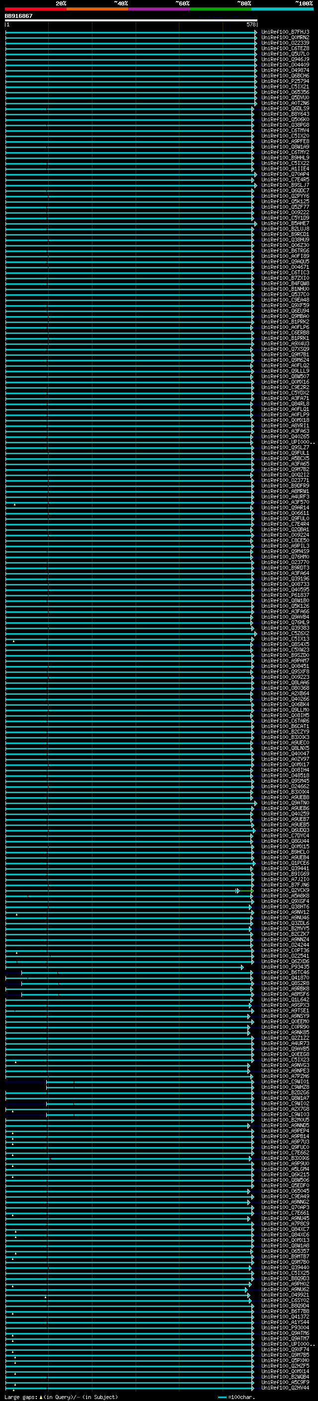The image size is (318, 1401).
Task: Choose hit UniRef100_B2D2G6
Action: point(285,1093)
